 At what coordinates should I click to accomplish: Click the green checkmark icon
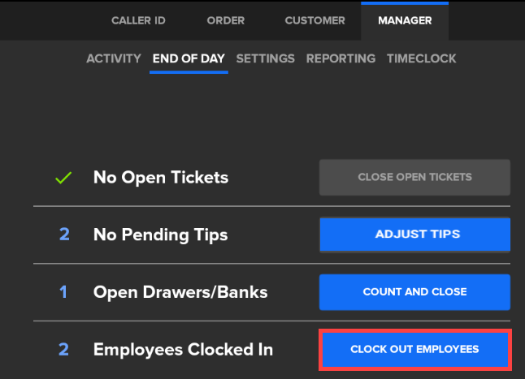[63, 177]
